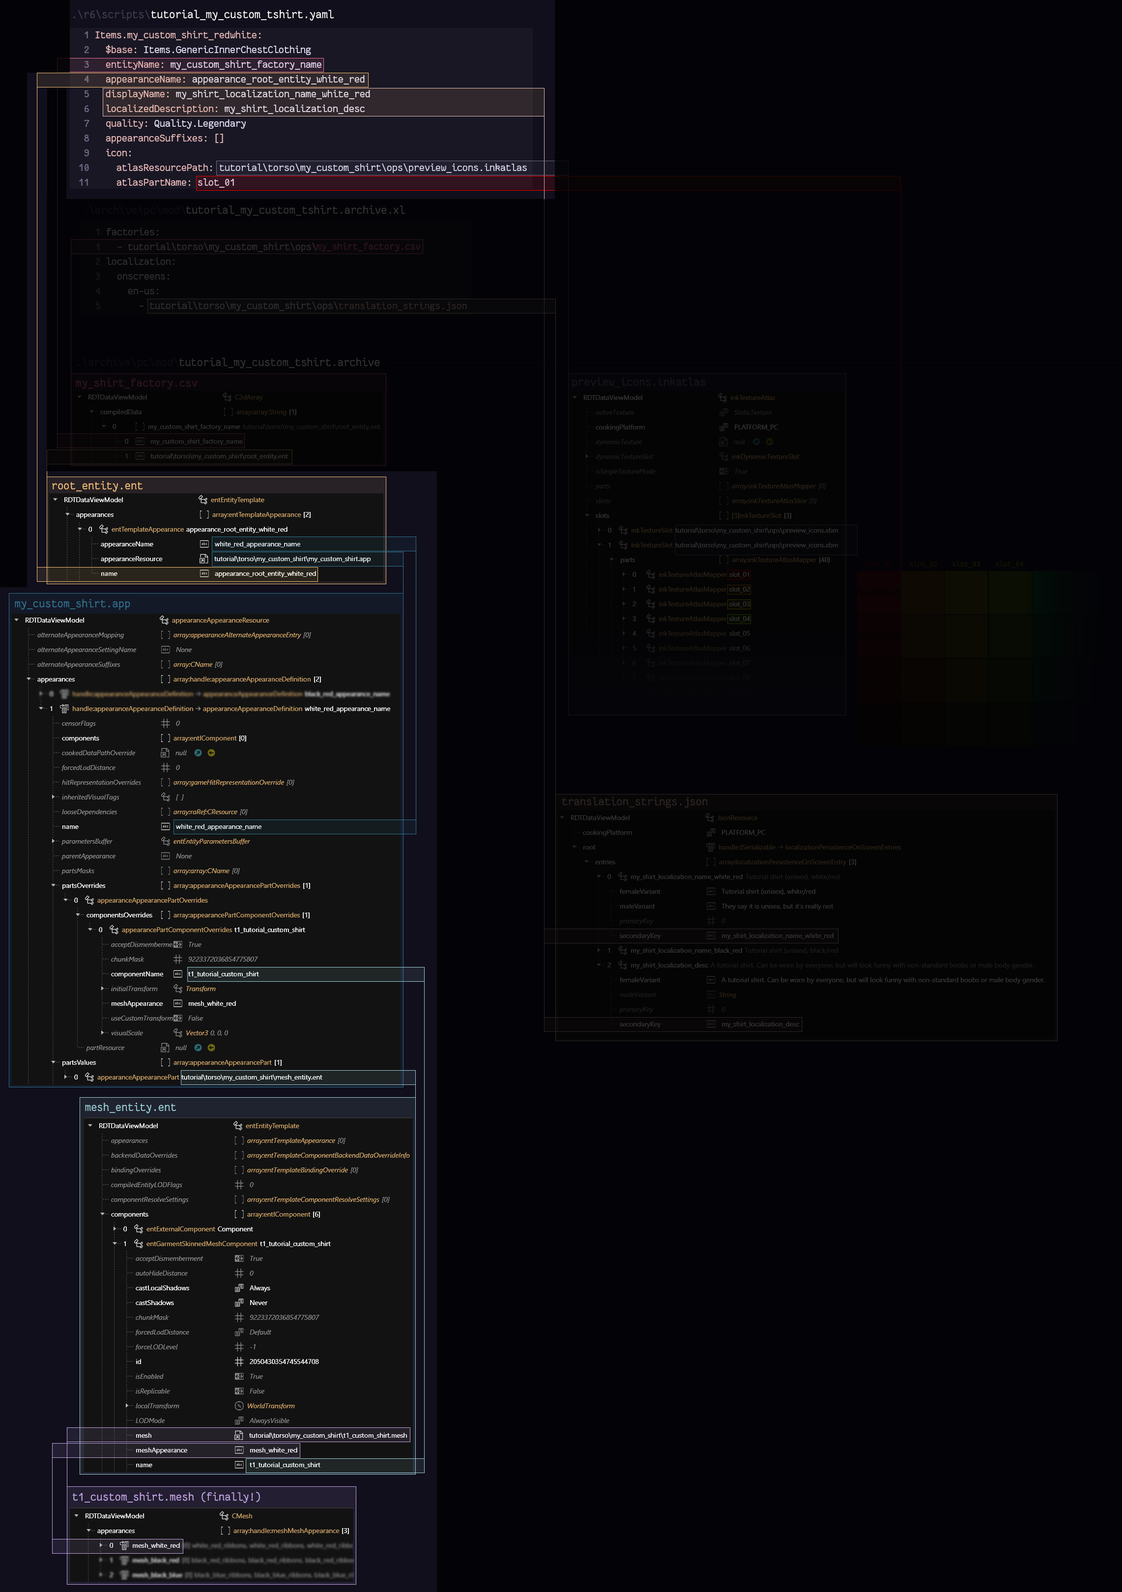Click abc string icon of meshAppearance mesh_white_red in mesh_entity.ent
This screenshot has height=1592, width=1122.
point(239,1450)
